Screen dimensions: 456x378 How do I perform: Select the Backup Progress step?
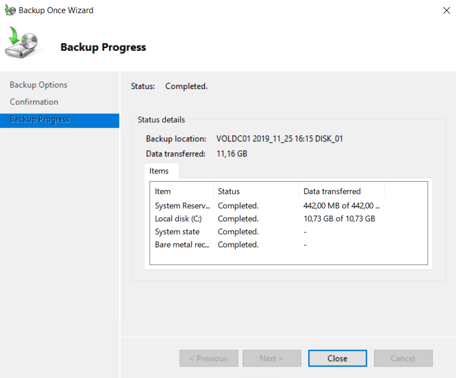click(x=40, y=120)
